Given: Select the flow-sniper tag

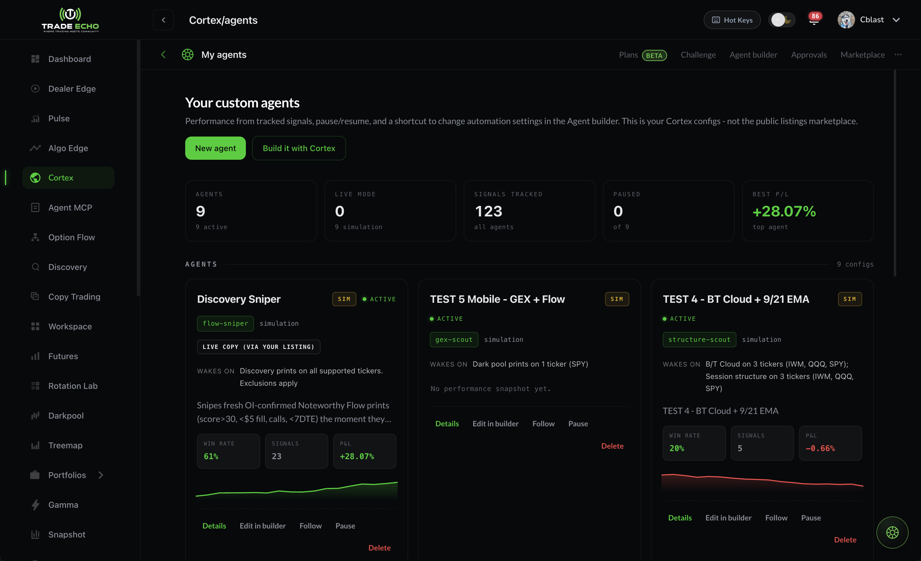Looking at the screenshot, I should click(x=225, y=324).
